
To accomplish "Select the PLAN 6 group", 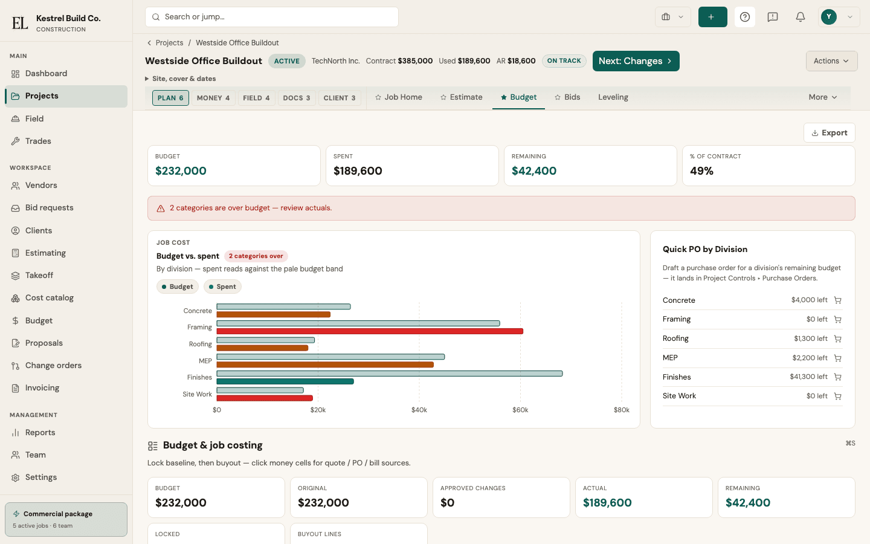I will (170, 98).
